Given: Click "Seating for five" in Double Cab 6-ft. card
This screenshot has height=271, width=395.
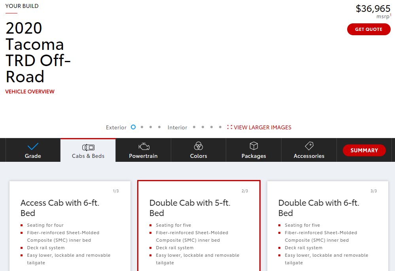Looking at the screenshot, I should (302, 225).
